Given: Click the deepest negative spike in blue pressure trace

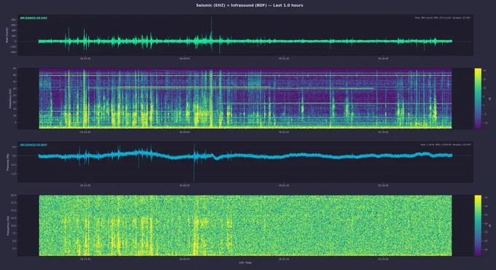Looking at the screenshot, I should point(194,168).
